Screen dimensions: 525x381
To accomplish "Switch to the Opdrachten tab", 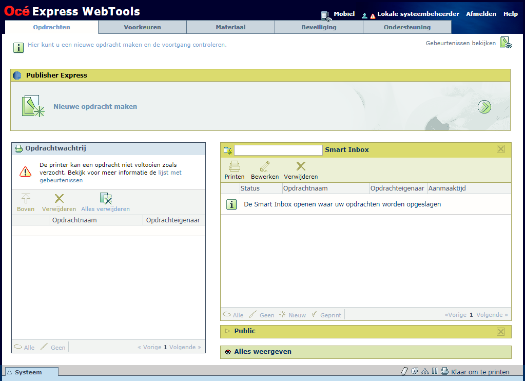I will click(x=51, y=27).
